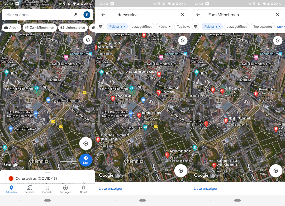The image size is (285, 206).
Task: Switch to the Pendeln tab
Action: 29,189
